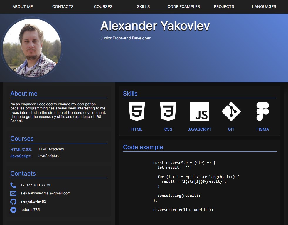Click the redoran785 Telegram handle
This screenshot has width=288, height=225.
click(30, 210)
